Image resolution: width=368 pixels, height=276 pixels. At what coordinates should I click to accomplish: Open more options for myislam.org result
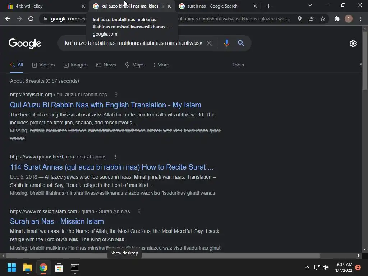click(116, 95)
